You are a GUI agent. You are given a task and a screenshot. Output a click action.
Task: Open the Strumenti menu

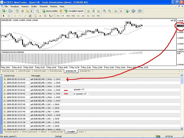pos(44,6)
